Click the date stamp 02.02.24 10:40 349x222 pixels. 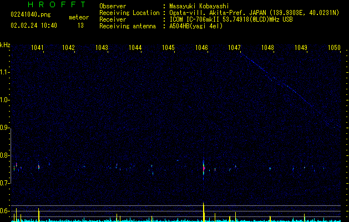[x=34, y=26]
